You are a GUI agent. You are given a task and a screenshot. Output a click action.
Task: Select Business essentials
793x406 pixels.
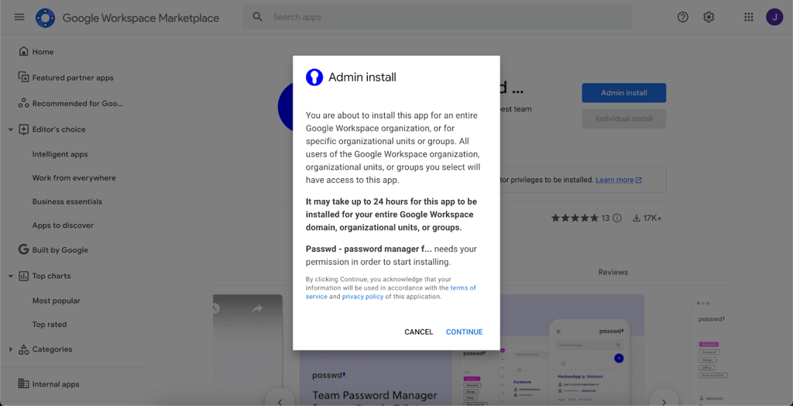tap(67, 201)
